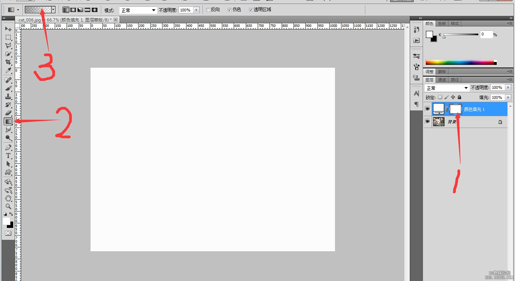The height and width of the screenshot is (281, 515).
Task: Hide the 背景 layer
Action: pos(427,122)
